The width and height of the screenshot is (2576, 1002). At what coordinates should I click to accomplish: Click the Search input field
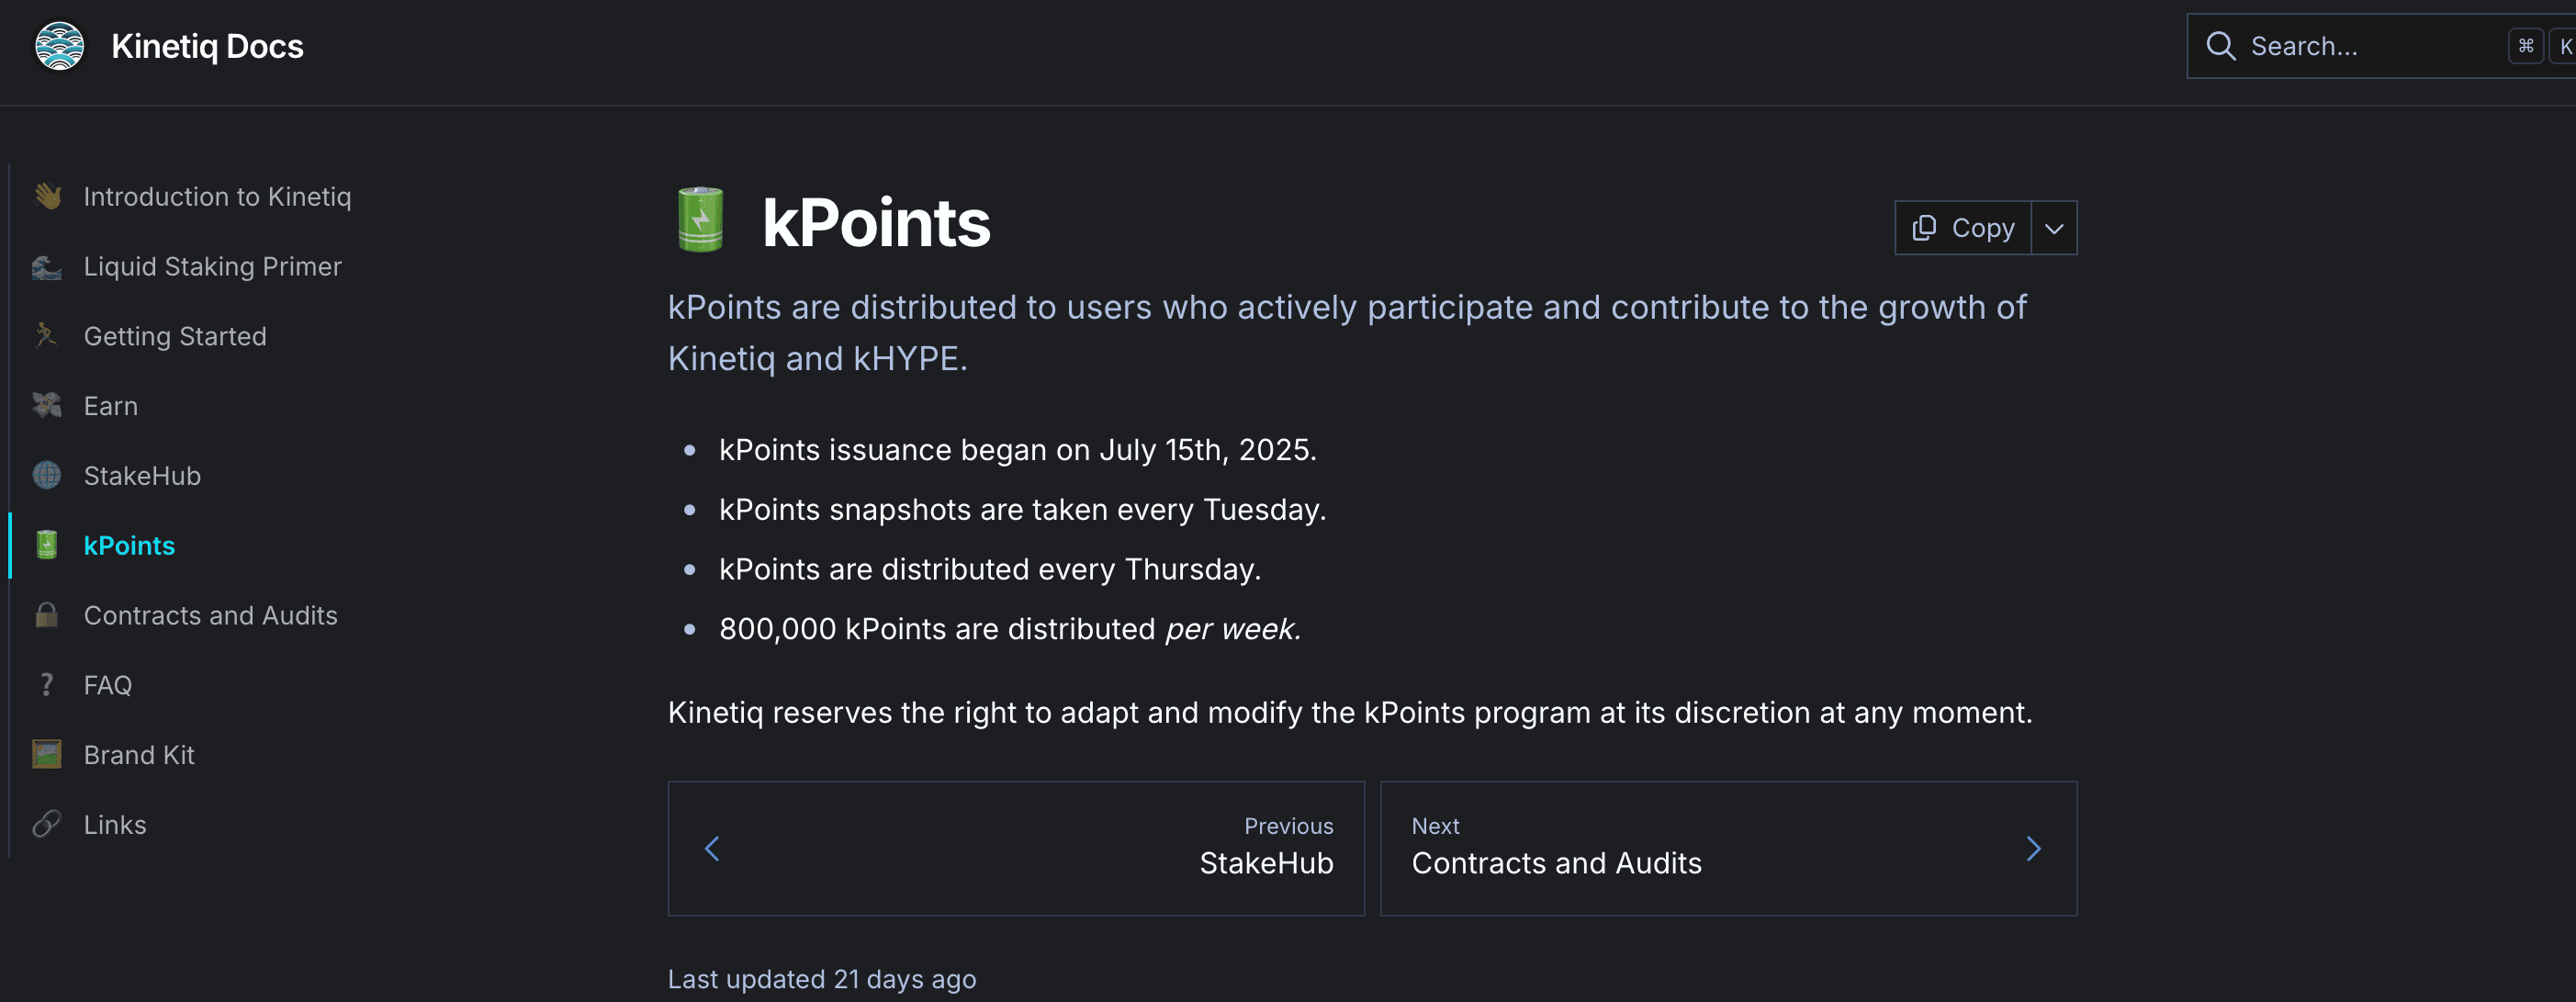[2381, 46]
